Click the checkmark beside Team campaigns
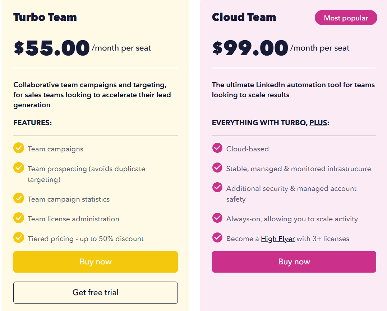Screen dimensions: 387x311 (18, 148)
